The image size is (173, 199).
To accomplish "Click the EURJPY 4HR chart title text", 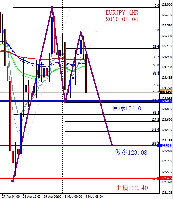I will (122, 13).
